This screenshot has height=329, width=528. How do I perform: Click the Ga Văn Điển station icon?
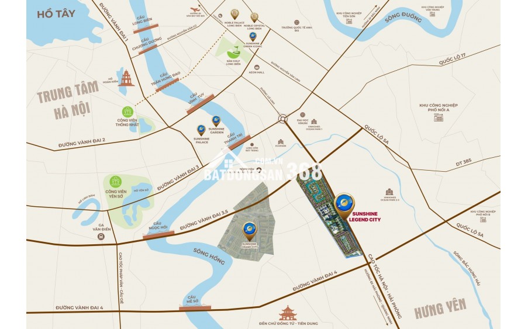101,237
